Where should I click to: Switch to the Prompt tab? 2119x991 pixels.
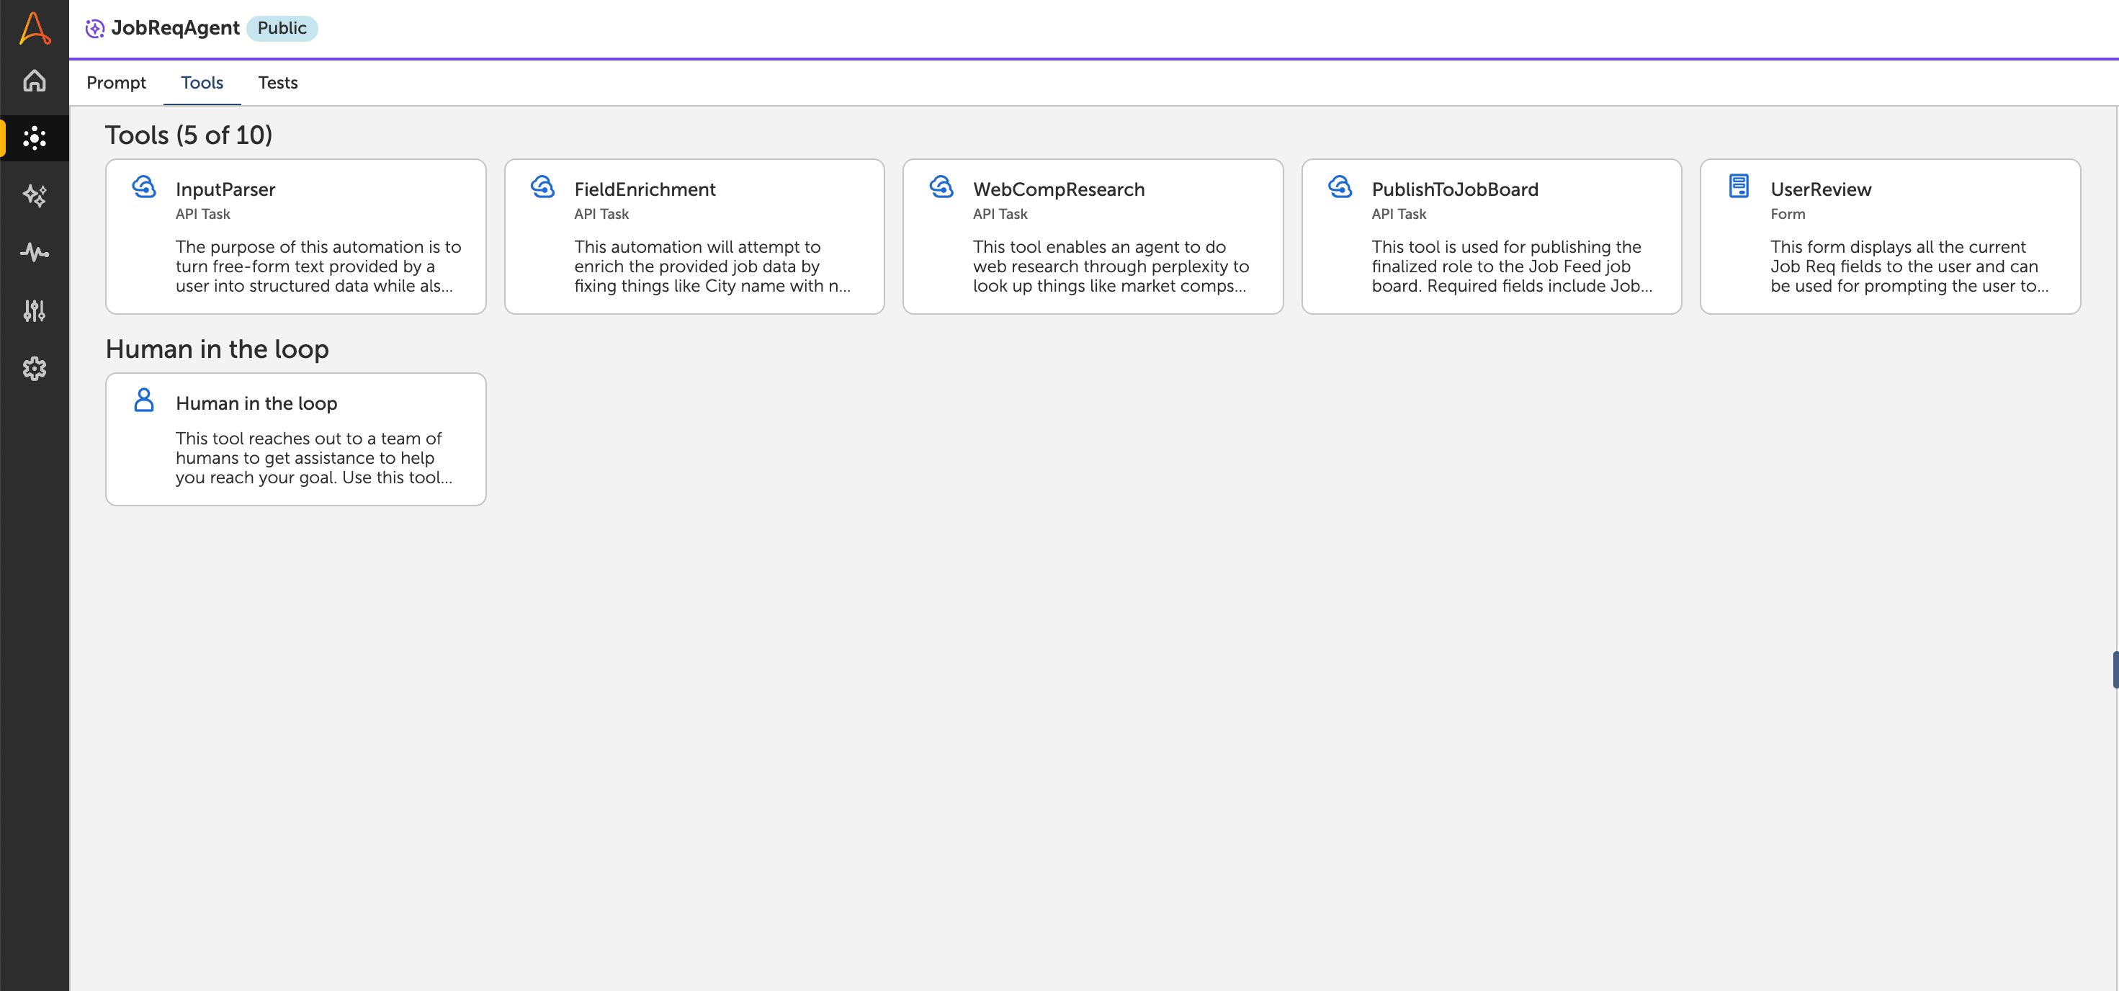[116, 82]
